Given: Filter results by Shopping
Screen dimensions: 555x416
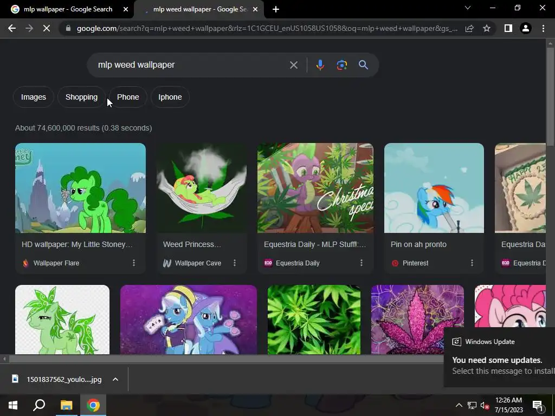Looking at the screenshot, I should [81, 97].
